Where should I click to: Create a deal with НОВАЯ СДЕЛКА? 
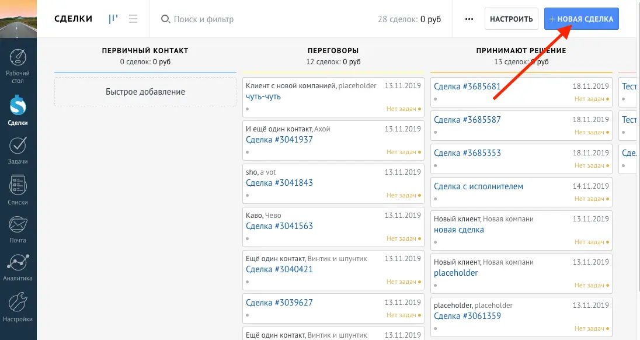point(581,19)
